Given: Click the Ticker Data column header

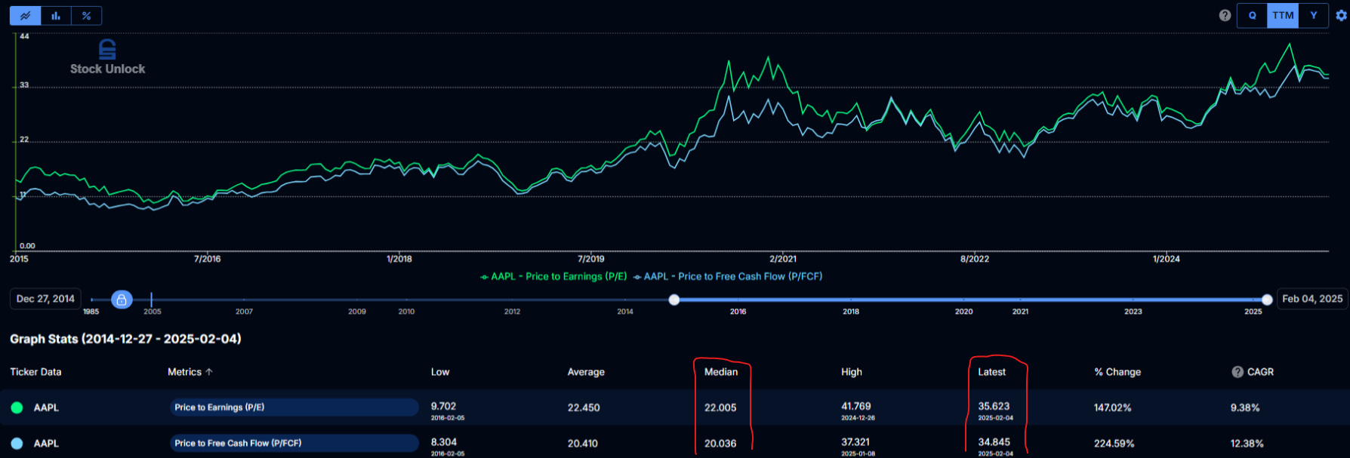Looking at the screenshot, I should pos(35,372).
